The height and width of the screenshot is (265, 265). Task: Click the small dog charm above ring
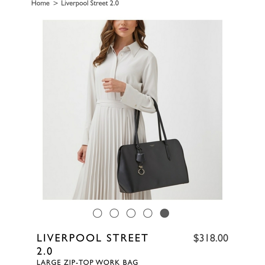tap(141, 167)
